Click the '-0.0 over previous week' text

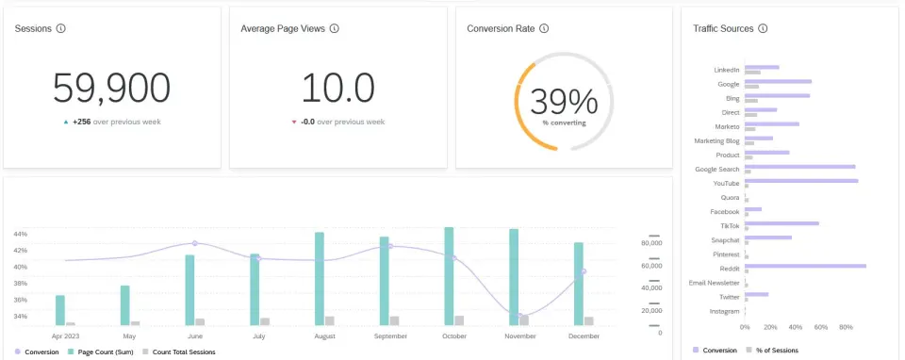point(343,122)
